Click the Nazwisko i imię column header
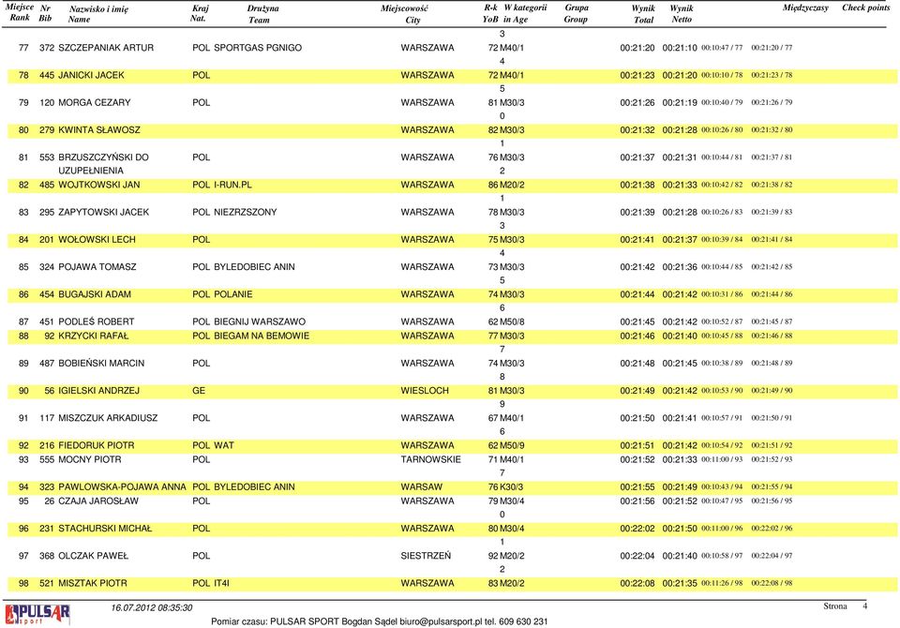Viewport: 900px width, 628px height. click(98, 14)
